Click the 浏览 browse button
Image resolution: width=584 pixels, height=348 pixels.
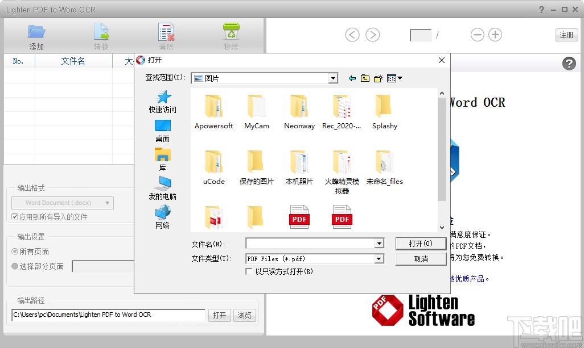point(244,315)
